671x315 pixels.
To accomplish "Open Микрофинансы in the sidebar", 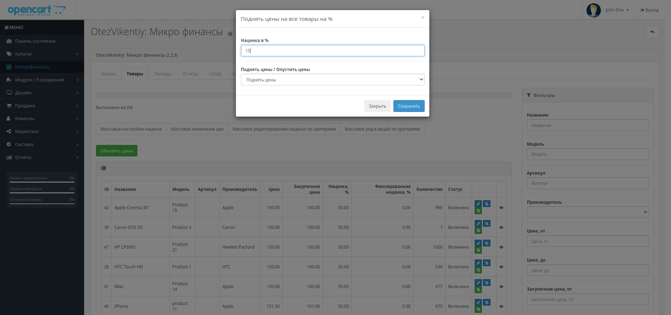I will click(42, 67).
